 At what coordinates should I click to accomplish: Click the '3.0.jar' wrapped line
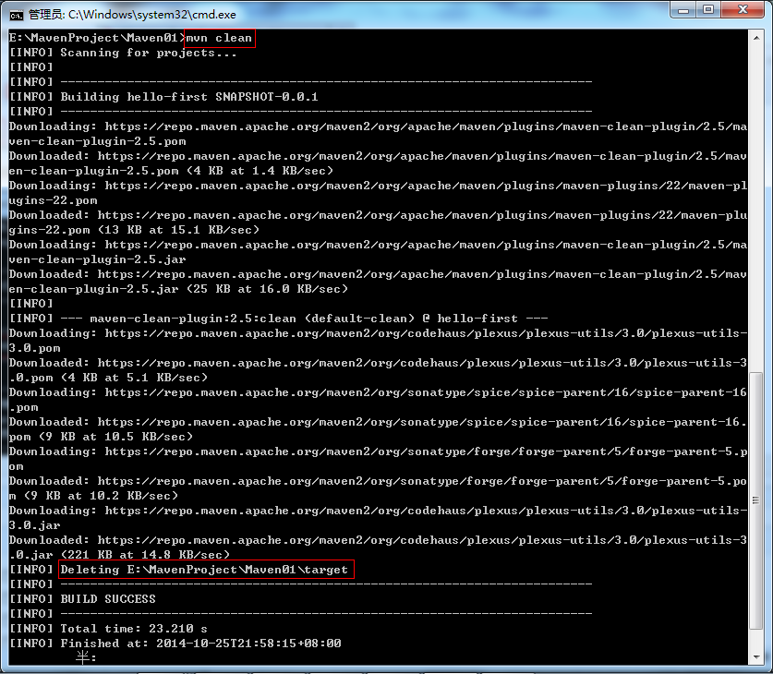34,525
